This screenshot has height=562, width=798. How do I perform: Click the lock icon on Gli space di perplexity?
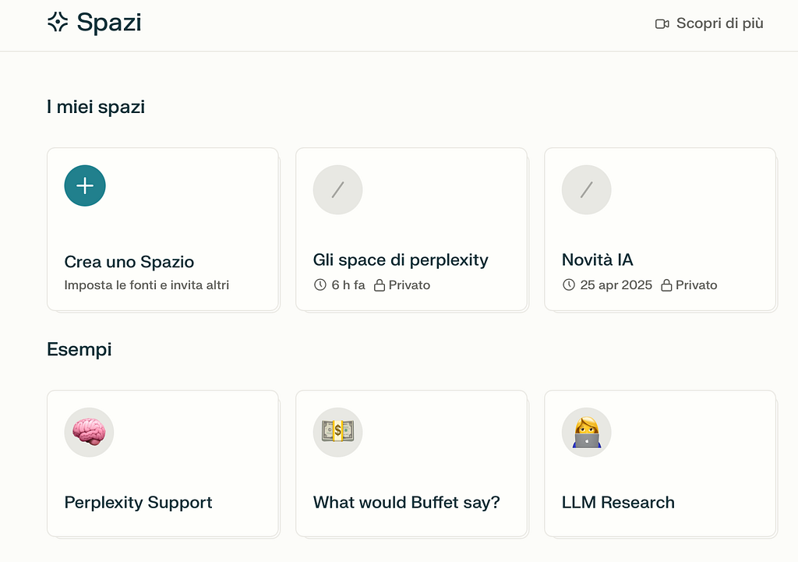pyautogui.click(x=380, y=285)
